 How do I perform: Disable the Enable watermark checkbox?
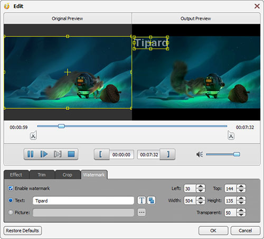11,188
